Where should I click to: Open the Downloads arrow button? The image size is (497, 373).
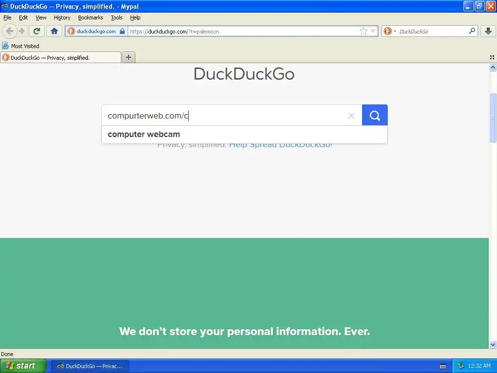pos(488,31)
